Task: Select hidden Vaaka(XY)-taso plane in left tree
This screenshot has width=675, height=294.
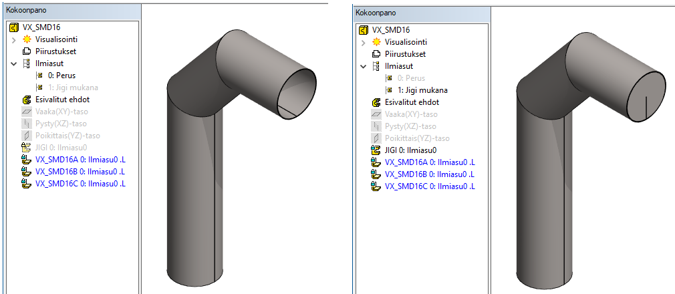Action: pos(61,112)
